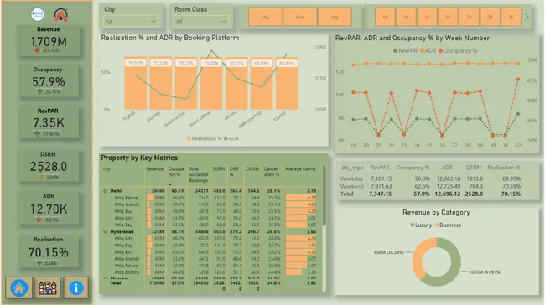Image resolution: width=545 pixels, height=305 pixels.
Task: Select the July month slicer button
Action: [x=335, y=17]
